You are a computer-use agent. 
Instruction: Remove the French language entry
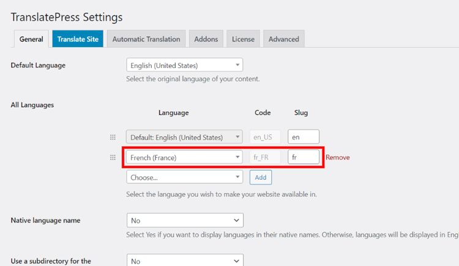pos(338,157)
